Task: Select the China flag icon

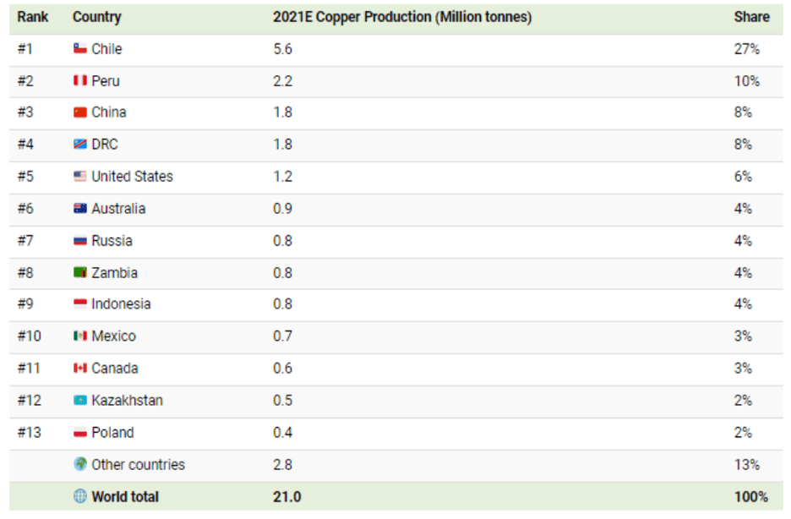Action: point(79,112)
